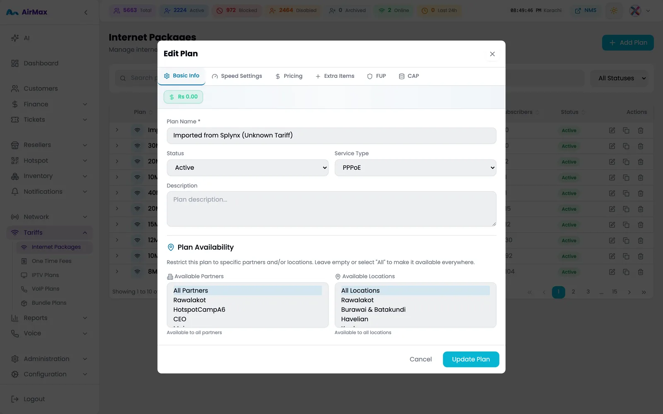
Task: Click the next page chevron
Action: point(629,292)
